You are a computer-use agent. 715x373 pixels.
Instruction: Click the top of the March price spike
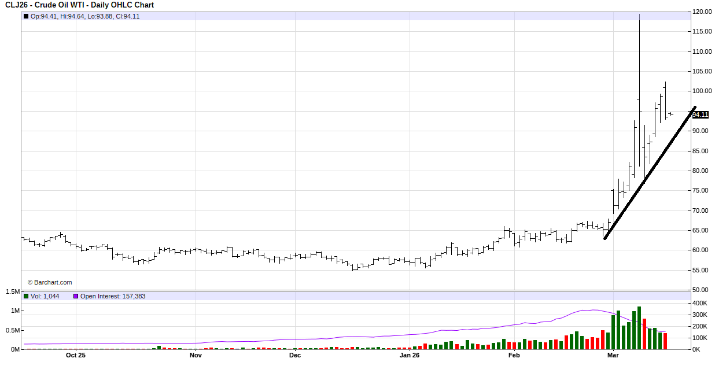pyautogui.click(x=639, y=16)
